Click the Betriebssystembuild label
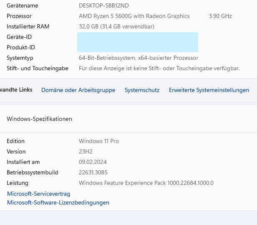The width and height of the screenshot is (257, 225). (x=33, y=173)
